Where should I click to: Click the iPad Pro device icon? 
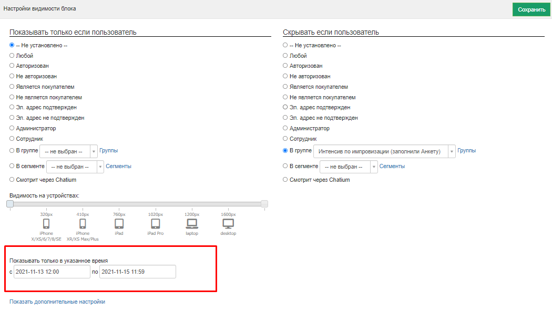coord(155,224)
